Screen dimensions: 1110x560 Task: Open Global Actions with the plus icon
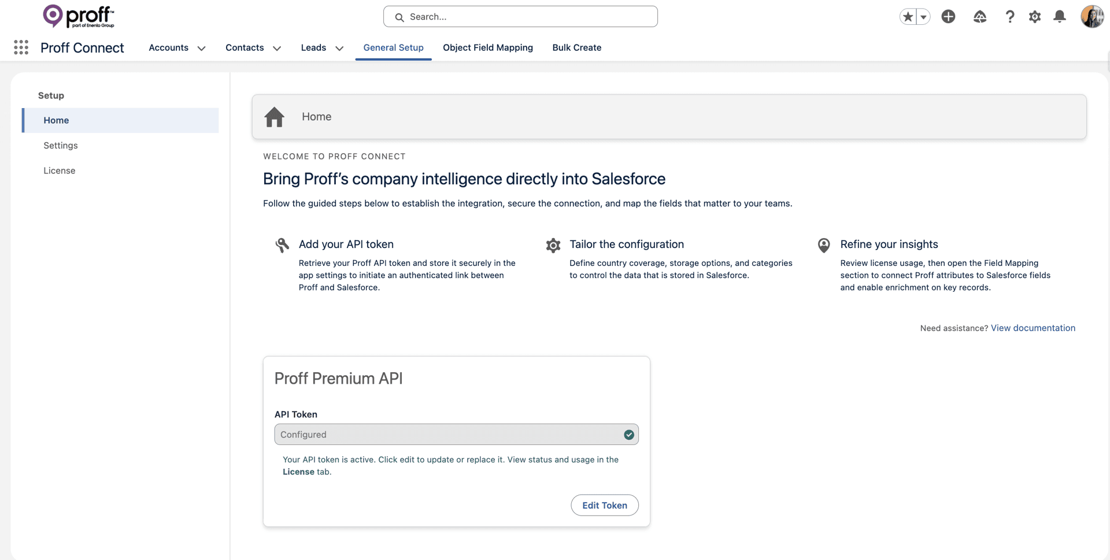click(948, 17)
